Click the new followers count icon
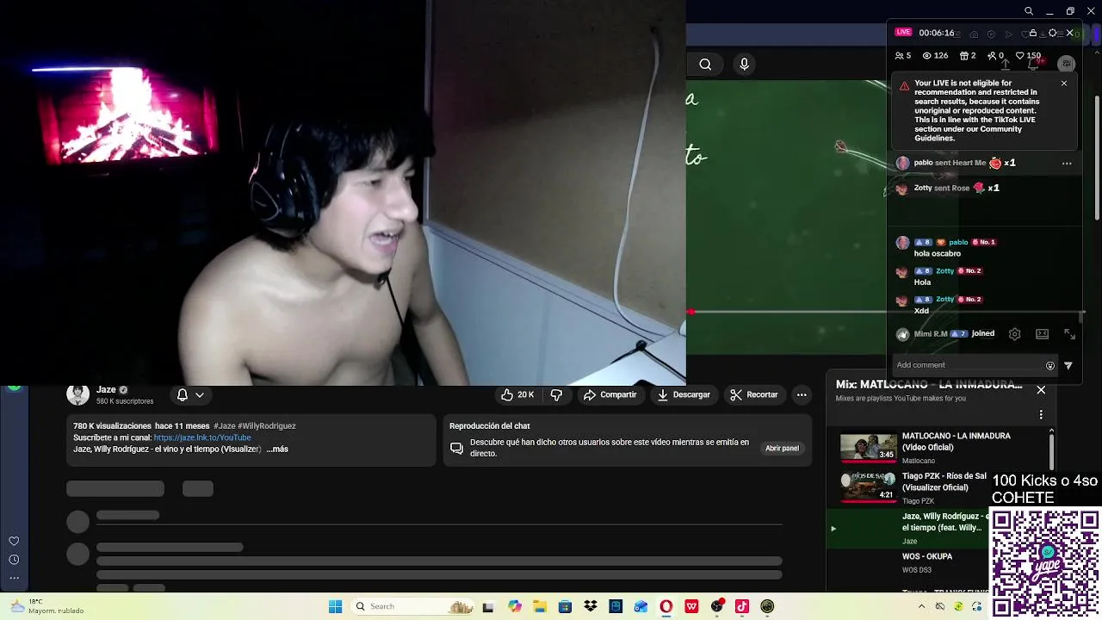 point(991,55)
